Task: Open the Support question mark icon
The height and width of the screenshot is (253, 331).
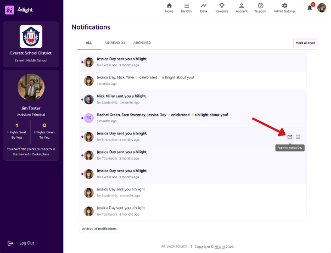Action: (261, 5)
